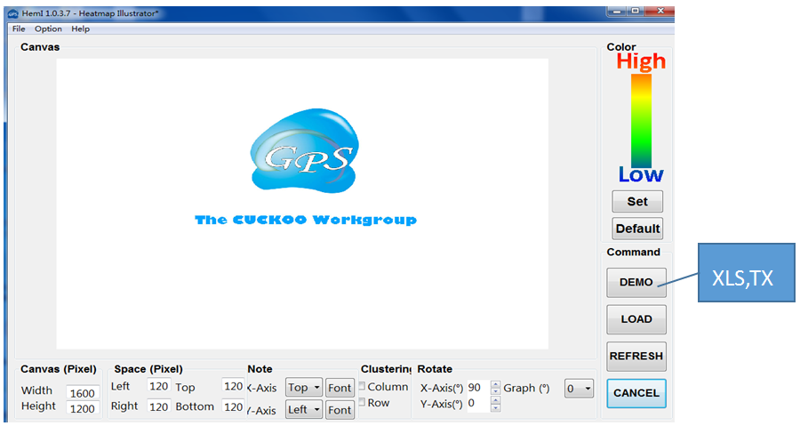Click the Y-Axis Font button
The width and height of the screenshot is (800, 426).
340,410
